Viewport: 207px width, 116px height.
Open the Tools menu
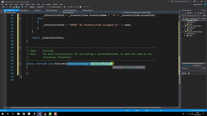38,4
